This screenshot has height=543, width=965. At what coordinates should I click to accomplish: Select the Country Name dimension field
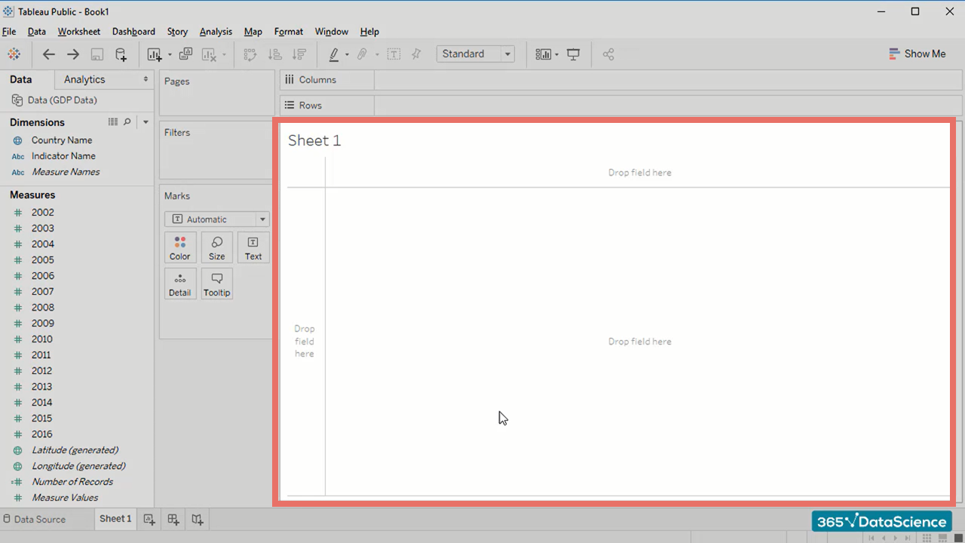(x=61, y=140)
